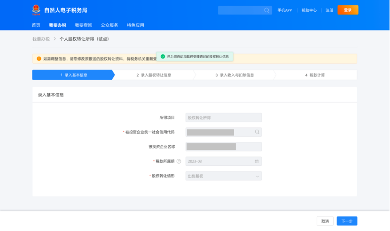Click the orange 登录 button

point(348,10)
